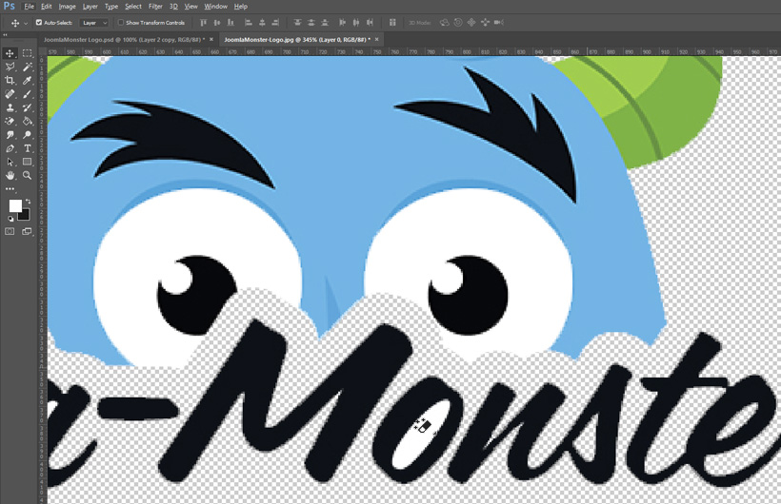
Task: Select the Pen tool
Action: [10, 148]
